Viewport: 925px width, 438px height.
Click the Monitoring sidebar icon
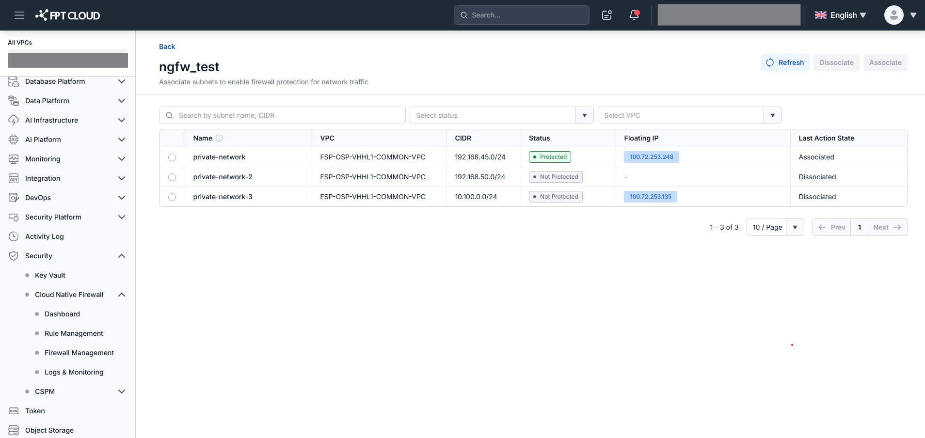(x=14, y=159)
